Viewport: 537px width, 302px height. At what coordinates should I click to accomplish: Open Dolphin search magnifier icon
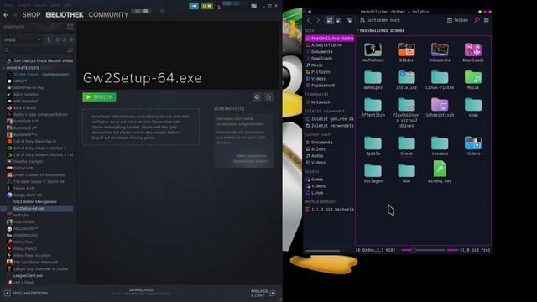477,20
